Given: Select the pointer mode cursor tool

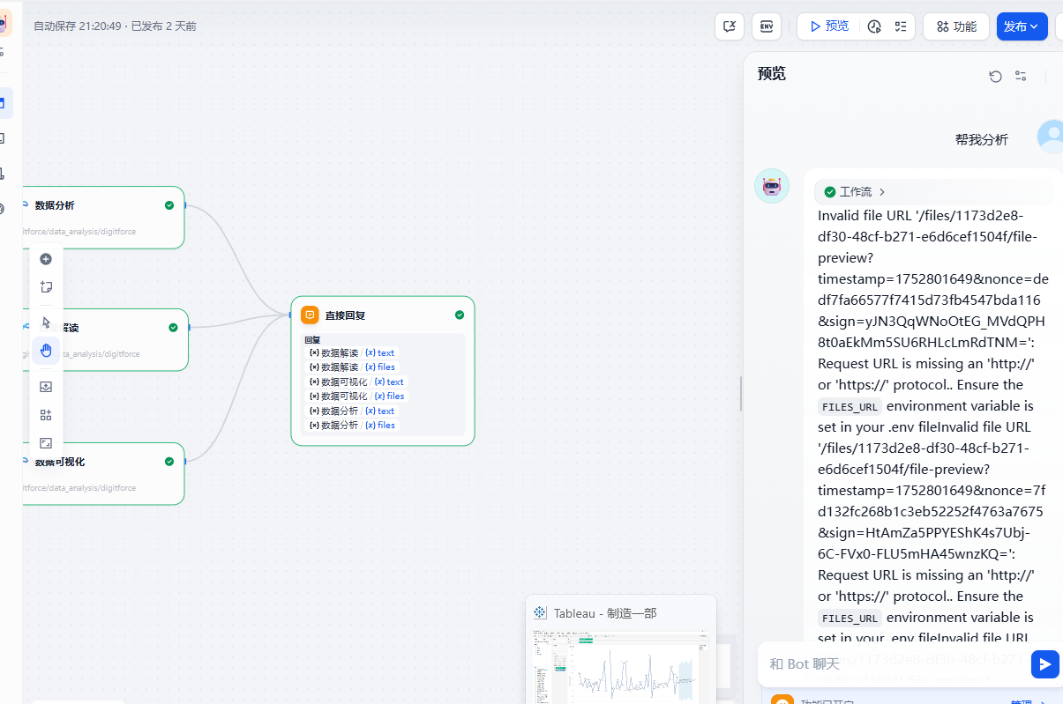Looking at the screenshot, I should pos(46,322).
